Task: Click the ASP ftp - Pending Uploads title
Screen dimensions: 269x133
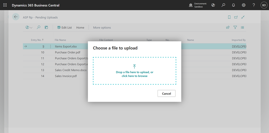Action: 40,17
